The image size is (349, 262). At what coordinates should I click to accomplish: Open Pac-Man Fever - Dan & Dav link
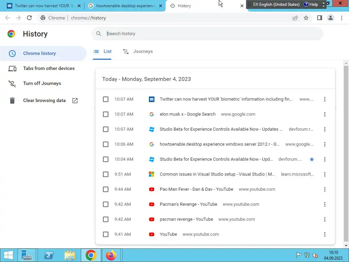click(196, 189)
